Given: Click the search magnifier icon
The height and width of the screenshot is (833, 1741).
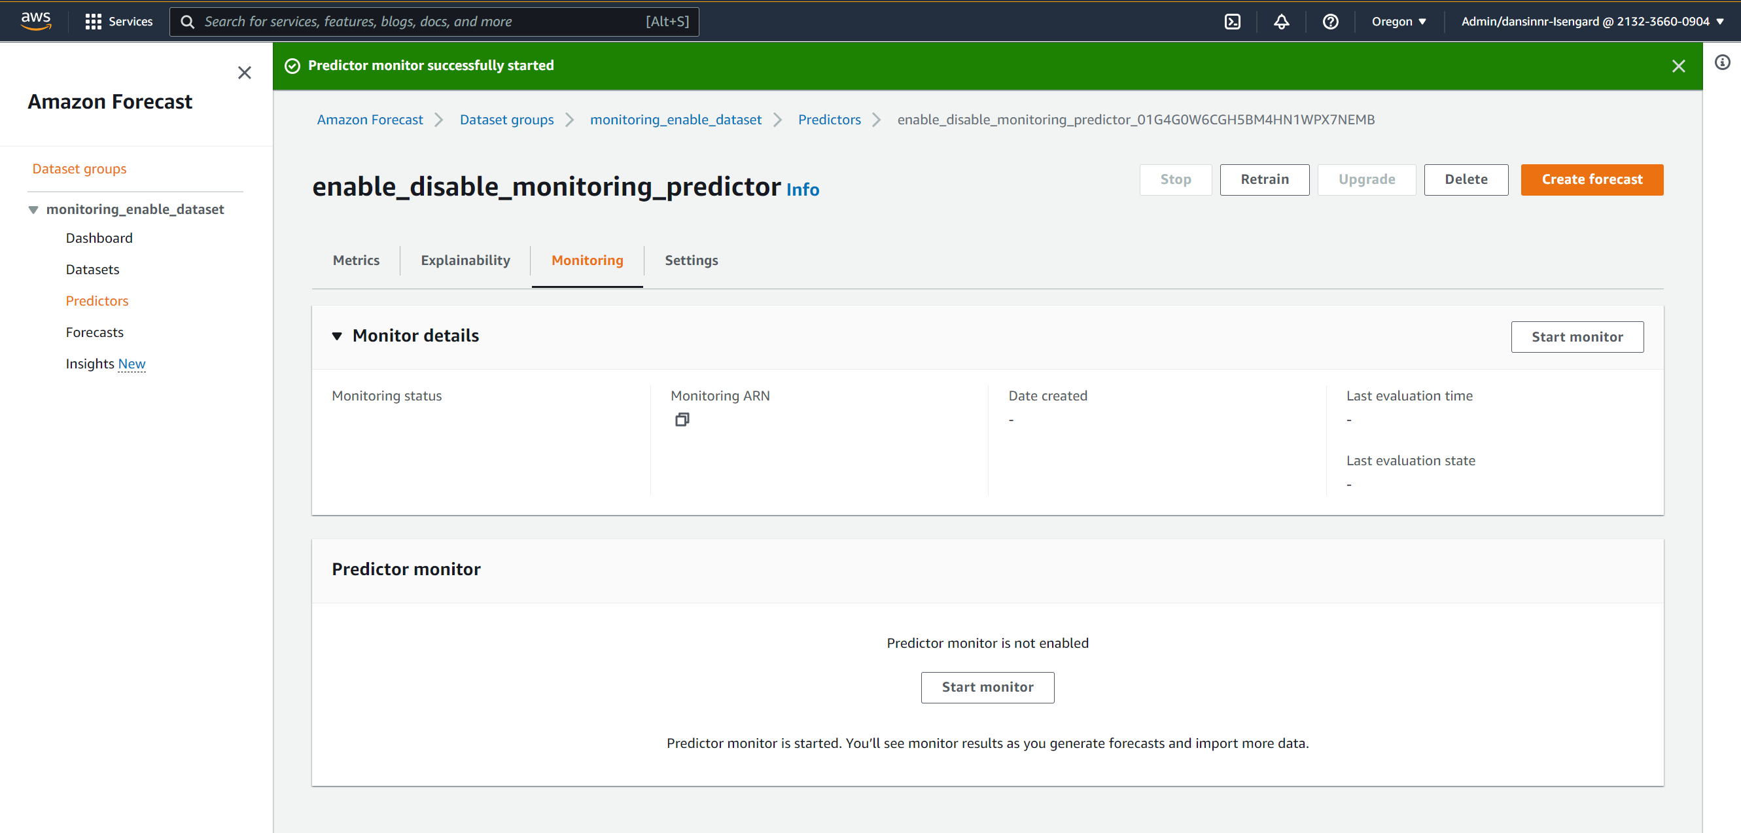Looking at the screenshot, I should [x=188, y=22].
